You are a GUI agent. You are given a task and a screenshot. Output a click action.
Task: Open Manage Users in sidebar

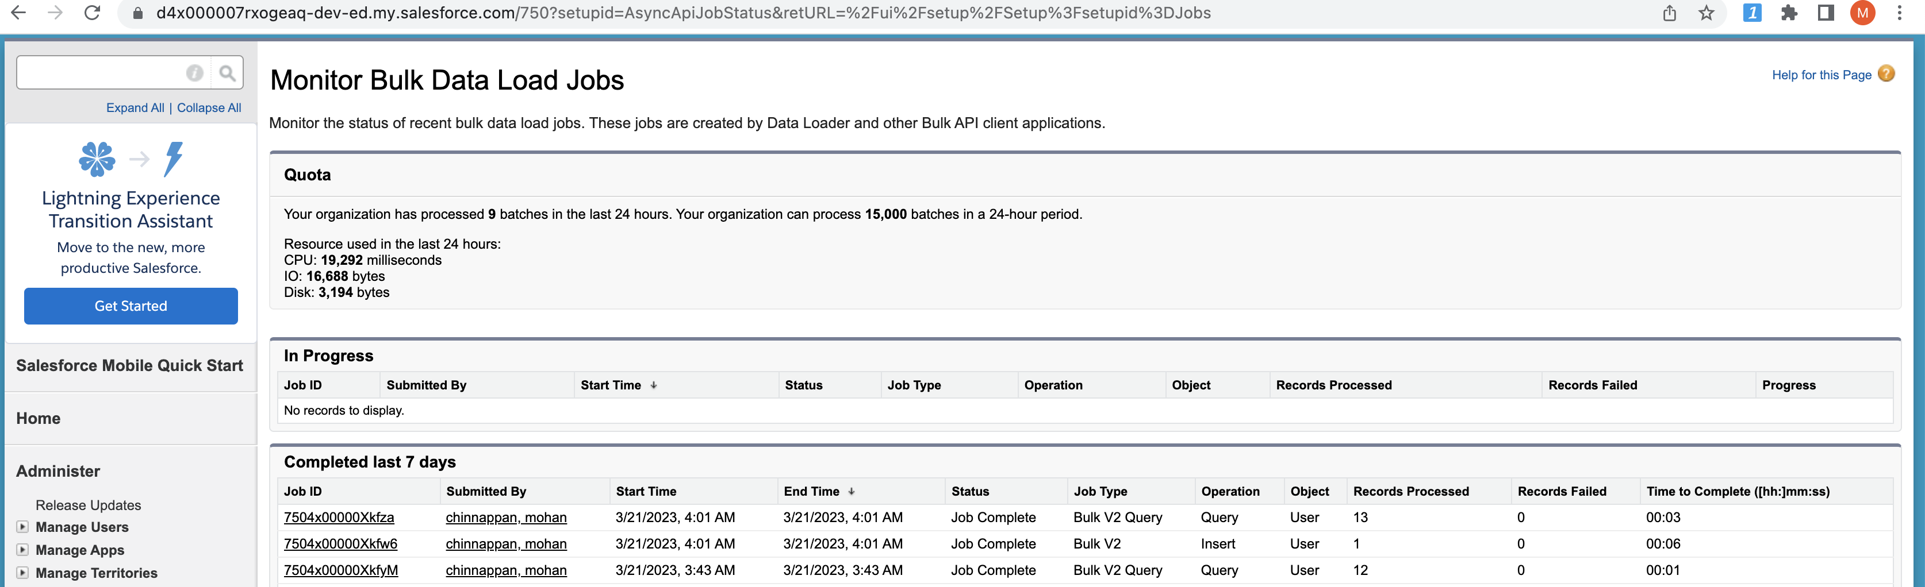pyautogui.click(x=82, y=527)
